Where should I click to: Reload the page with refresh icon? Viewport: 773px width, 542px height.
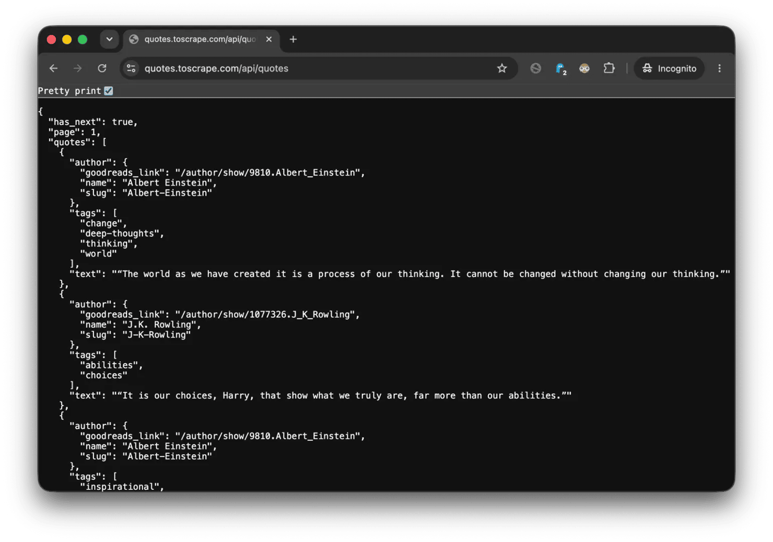point(102,68)
